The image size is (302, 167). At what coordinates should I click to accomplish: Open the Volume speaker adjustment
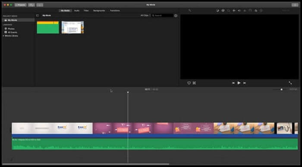[239, 11]
